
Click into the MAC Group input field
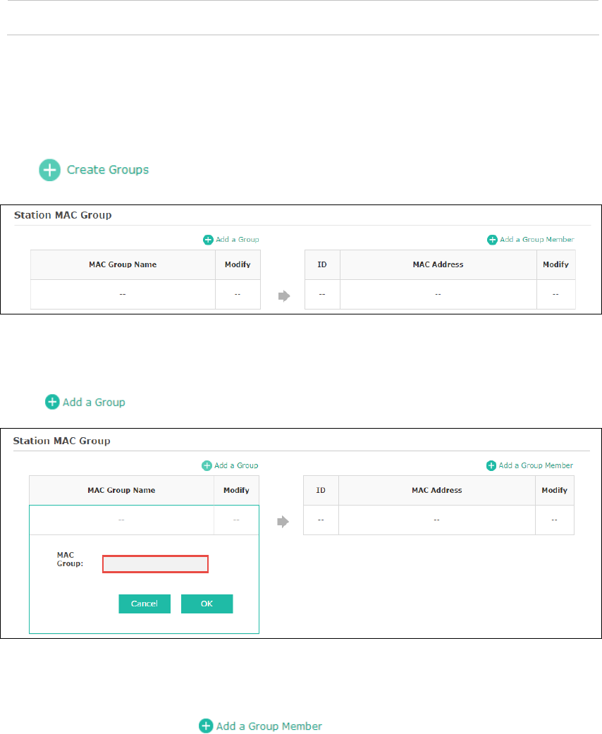point(155,564)
